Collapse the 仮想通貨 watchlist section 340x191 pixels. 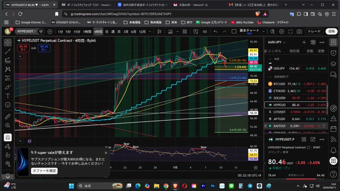tap(270, 77)
